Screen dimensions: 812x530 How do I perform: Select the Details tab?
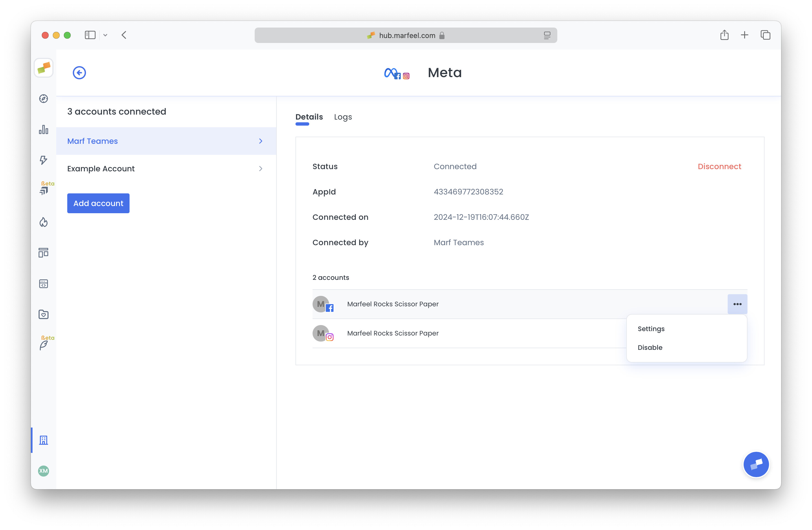[309, 117]
